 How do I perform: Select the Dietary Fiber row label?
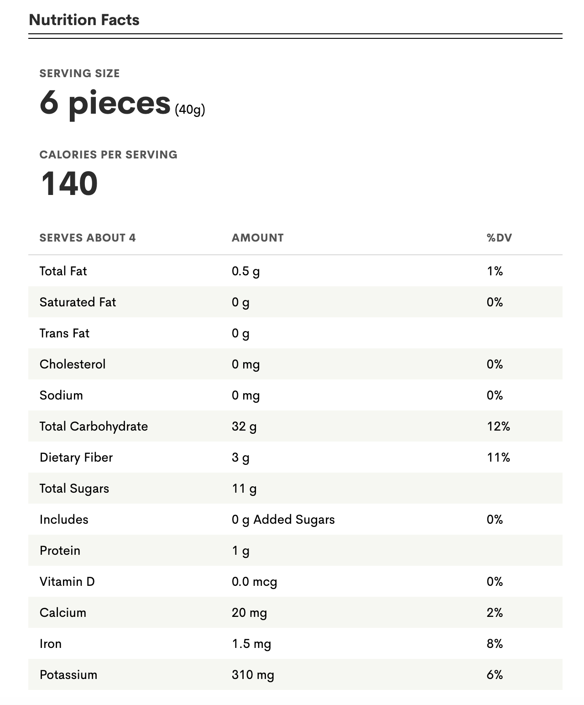coord(76,458)
